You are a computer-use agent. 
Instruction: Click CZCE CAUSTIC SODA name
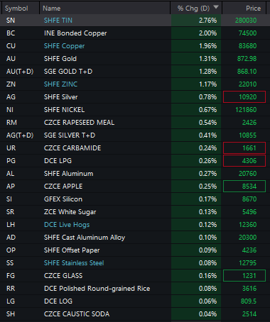point(77,314)
